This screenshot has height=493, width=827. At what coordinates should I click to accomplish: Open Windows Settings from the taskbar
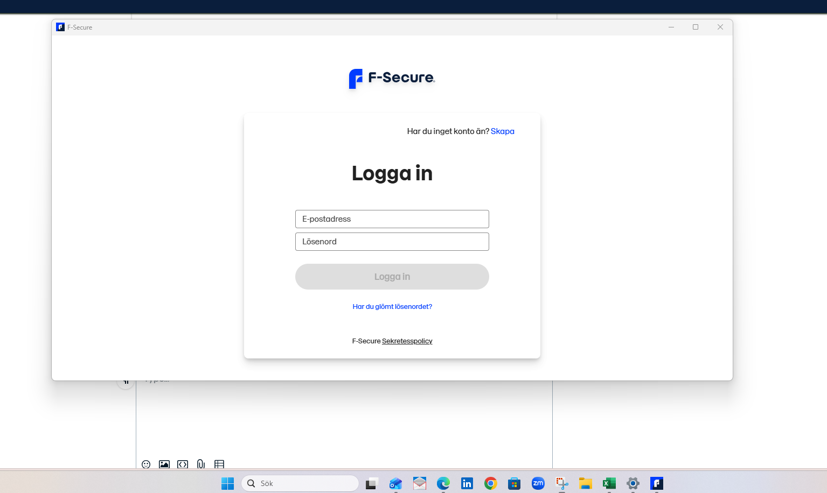pyautogui.click(x=633, y=483)
